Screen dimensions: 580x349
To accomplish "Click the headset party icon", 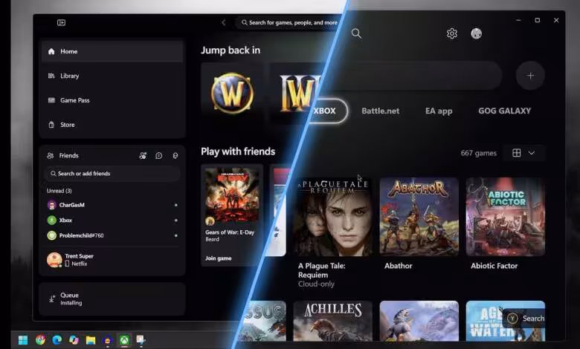I will point(175,155).
